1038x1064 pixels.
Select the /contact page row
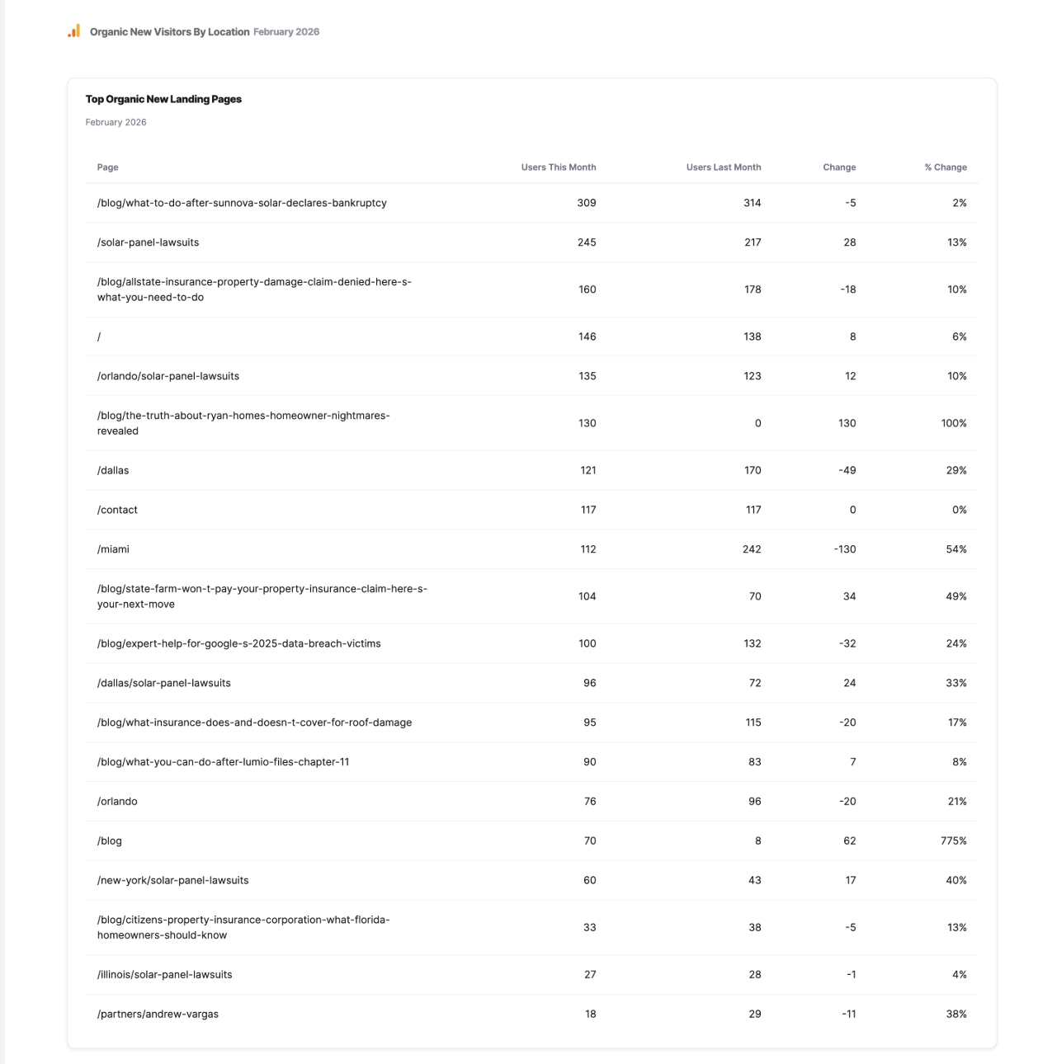point(117,510)
